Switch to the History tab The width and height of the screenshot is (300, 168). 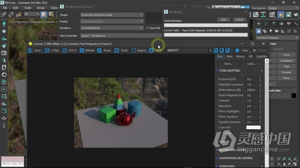240,56
